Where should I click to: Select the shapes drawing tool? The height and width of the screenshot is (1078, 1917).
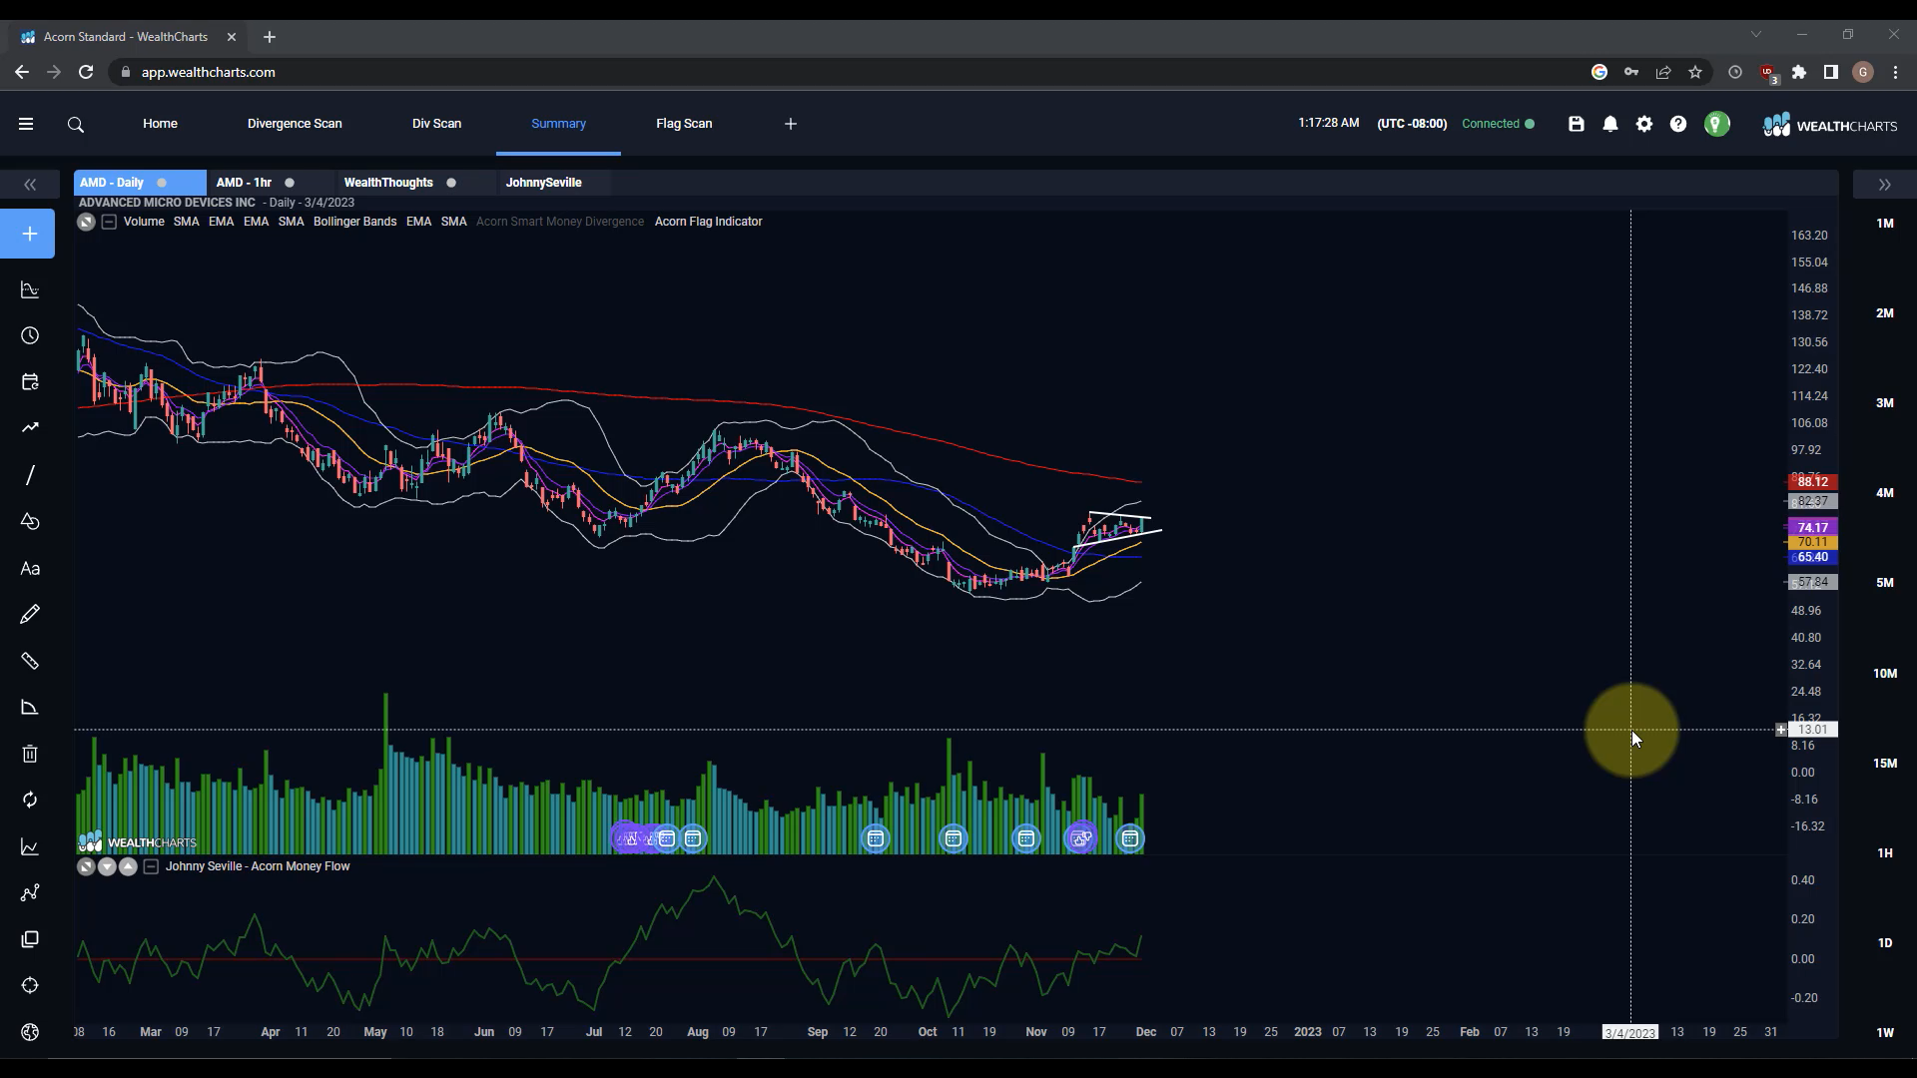pyautogui.click(x=30, y=521)
